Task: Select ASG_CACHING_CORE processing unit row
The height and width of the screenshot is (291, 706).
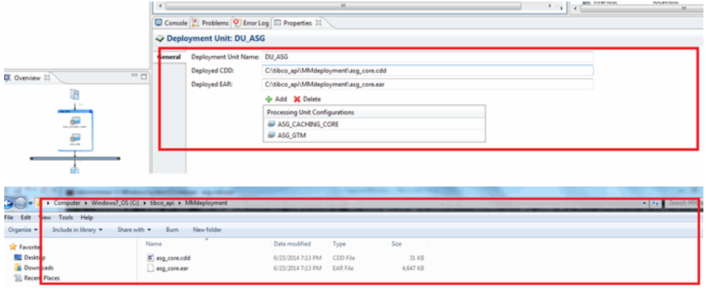Action: pyautogui.click(x=374, y=124)
